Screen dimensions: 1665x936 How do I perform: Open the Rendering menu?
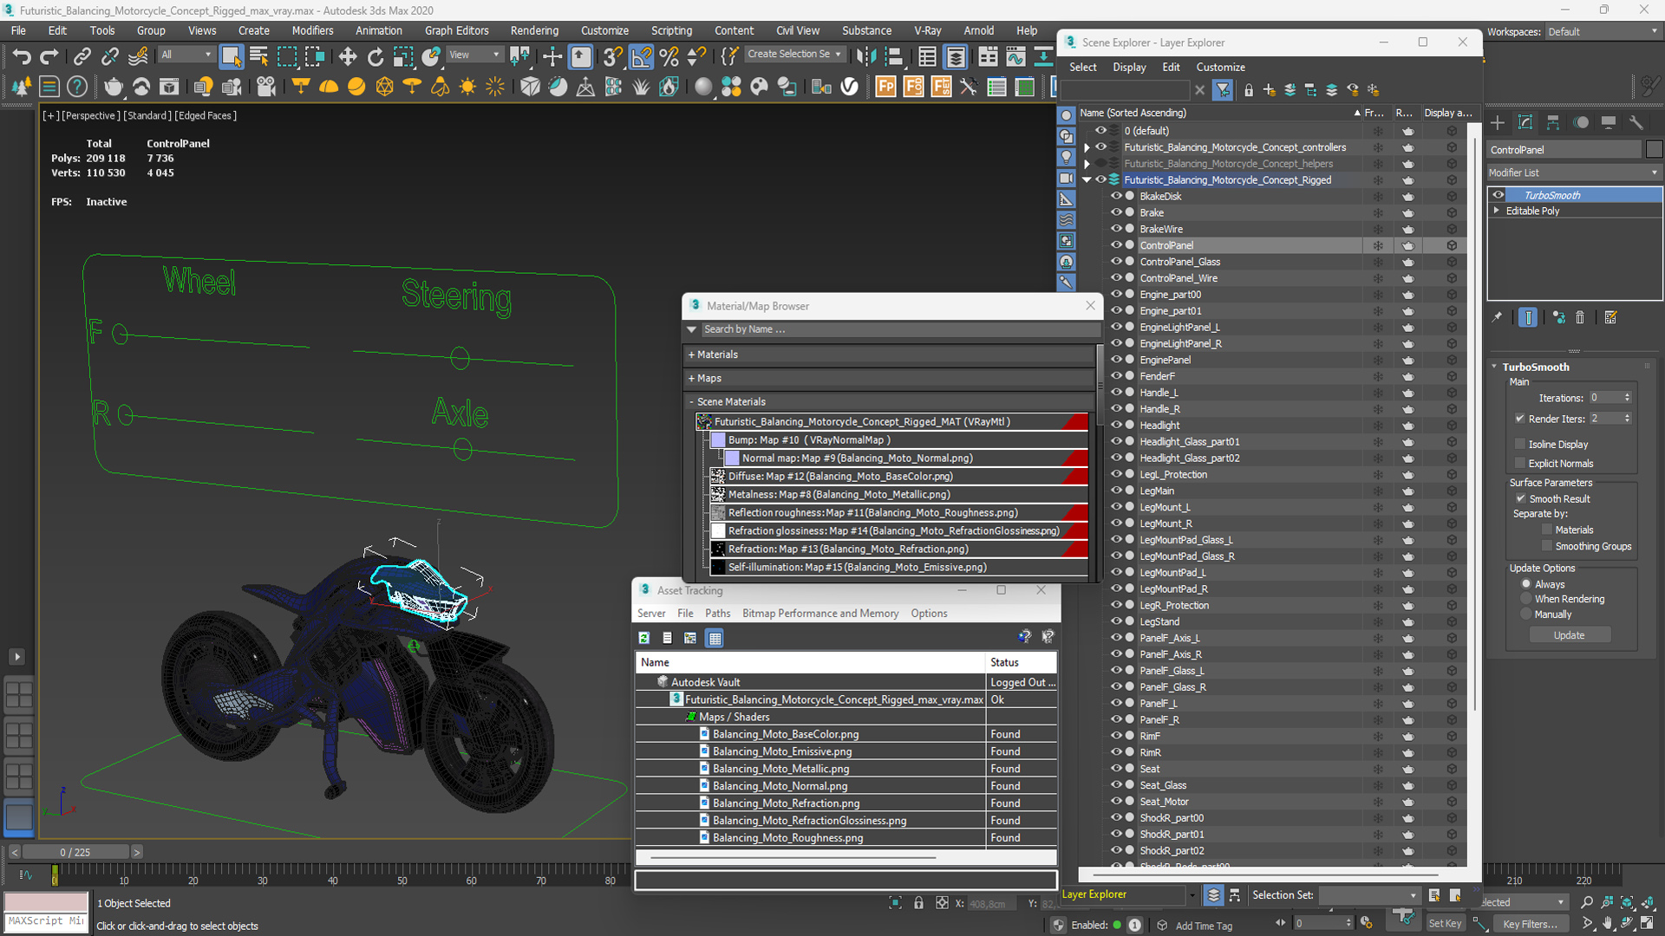tap(534, 30)
